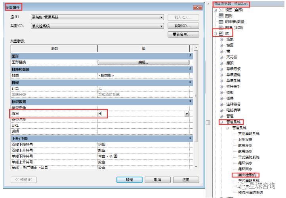This screenshot has height=198, width=286.
Task: Click the project browser scroll-up arrow
Action: pyautogui.click(x=208, y=4)
